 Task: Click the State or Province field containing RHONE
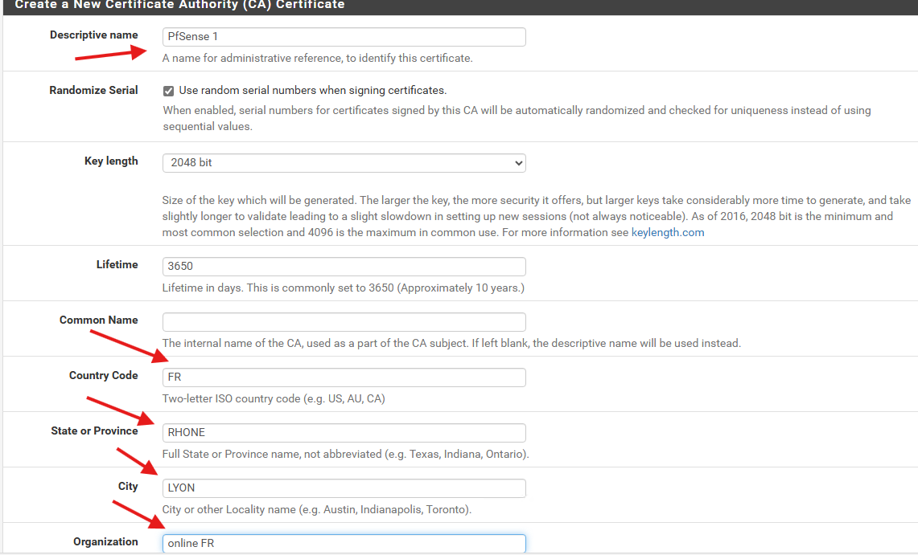click(344, 433)
